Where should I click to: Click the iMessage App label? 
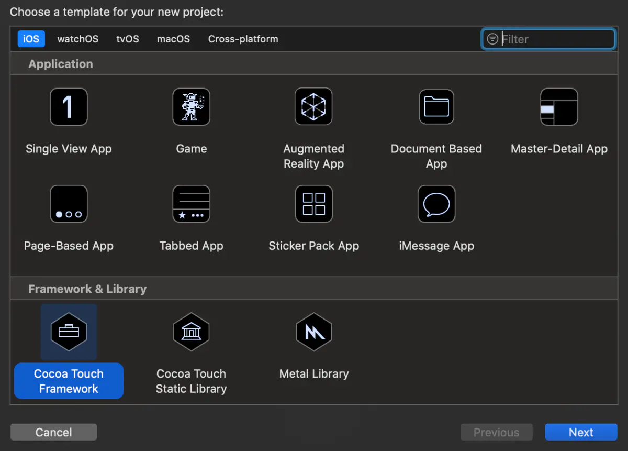pyautogui.click(x=436, y=246)
